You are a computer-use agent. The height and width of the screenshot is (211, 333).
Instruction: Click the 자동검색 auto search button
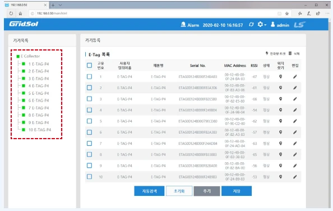[x=149, y=191]
